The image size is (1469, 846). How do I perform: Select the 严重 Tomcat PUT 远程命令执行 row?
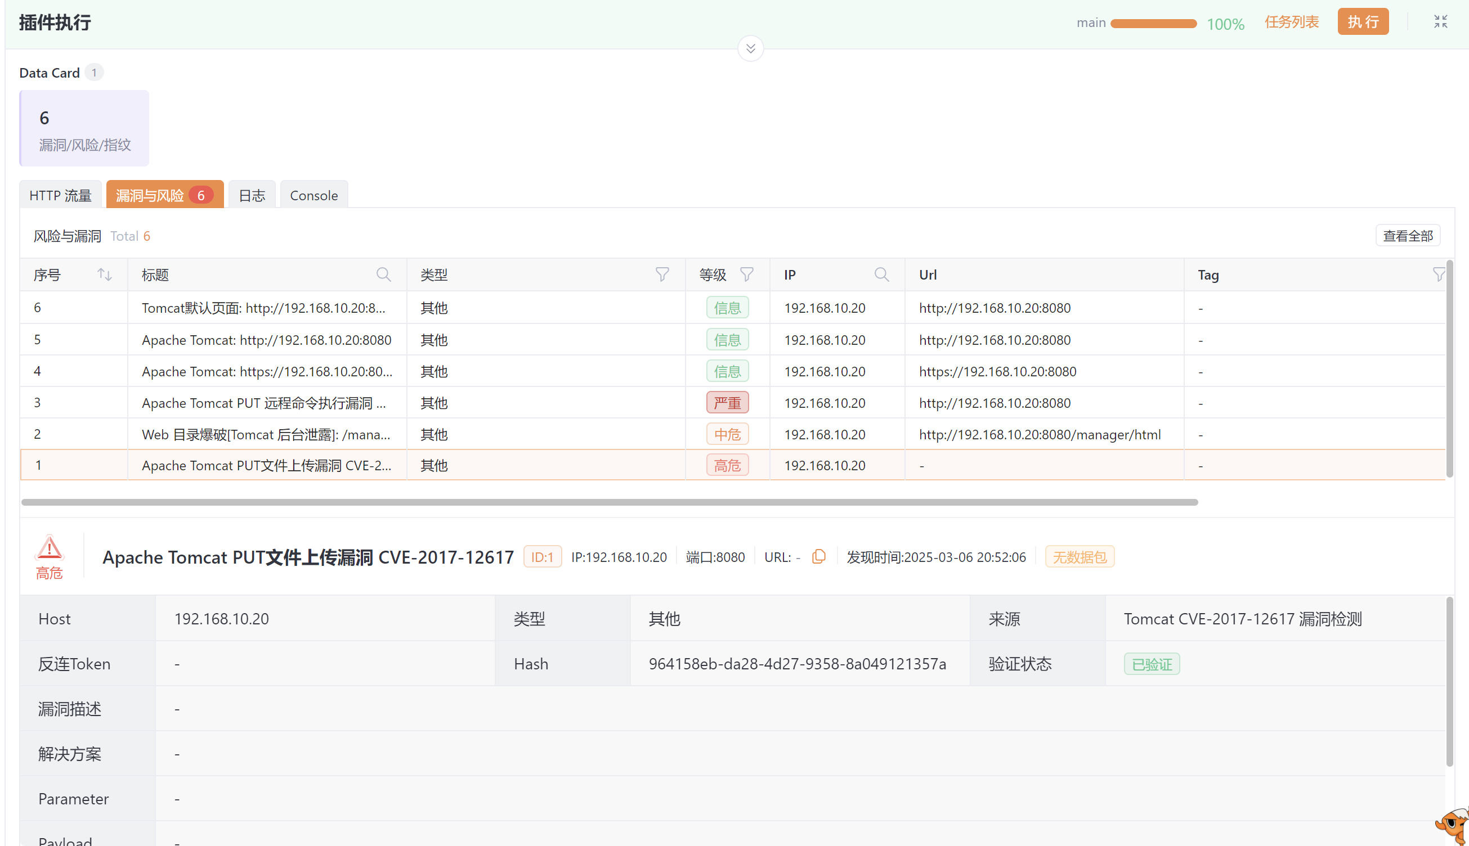coord(263,403)
